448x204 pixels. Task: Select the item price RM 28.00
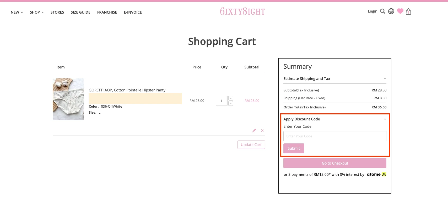tap(197, 101)
